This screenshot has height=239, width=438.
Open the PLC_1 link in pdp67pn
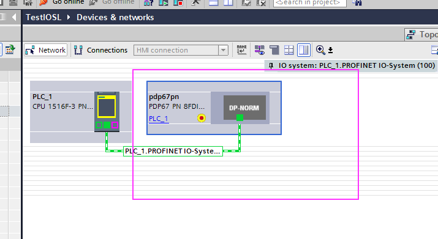click(x=159, y=119)
